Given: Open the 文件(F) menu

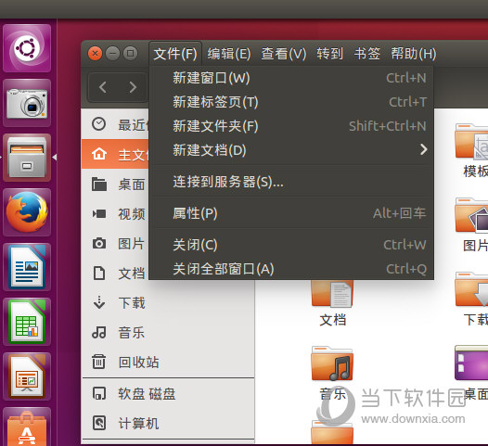Looking at the screenshot, I should [175, 54].
